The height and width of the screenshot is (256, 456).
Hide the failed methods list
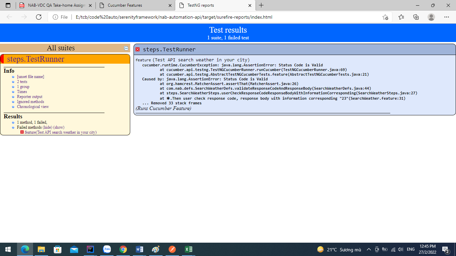coord(47,127)
